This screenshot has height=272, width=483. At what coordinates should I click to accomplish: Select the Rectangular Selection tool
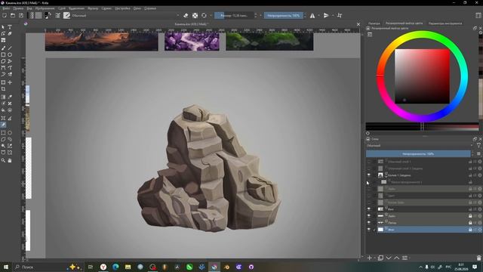tap(3, 133)
